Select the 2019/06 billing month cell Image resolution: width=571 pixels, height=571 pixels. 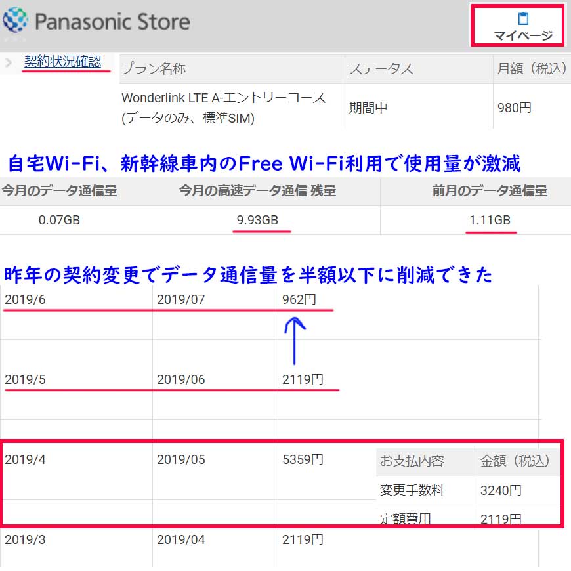coord(181,379)
